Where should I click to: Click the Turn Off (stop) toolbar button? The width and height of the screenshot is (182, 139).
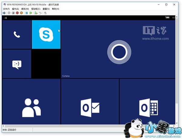(x=13, y=13)
